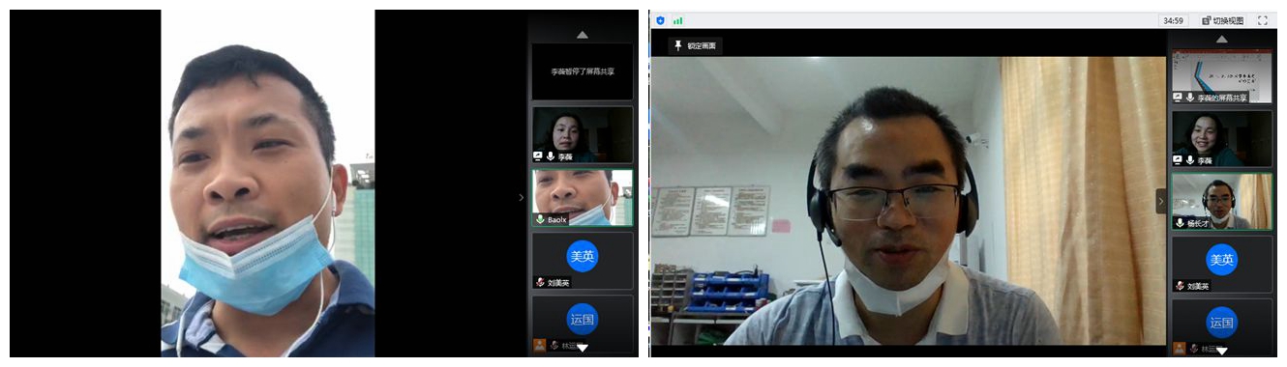Open 李薇的屏幕共享 shared screen thumbnail
The height and width of the screenshot is (367, 1287).
tap(1222, 75)
